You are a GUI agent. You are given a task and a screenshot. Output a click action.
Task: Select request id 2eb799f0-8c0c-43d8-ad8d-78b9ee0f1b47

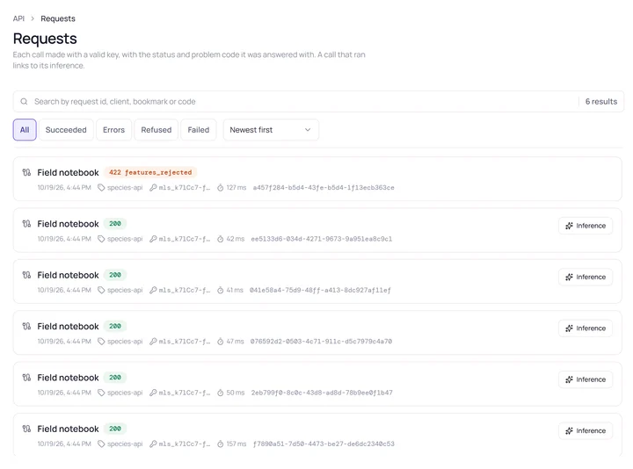[x=322, y=393]
